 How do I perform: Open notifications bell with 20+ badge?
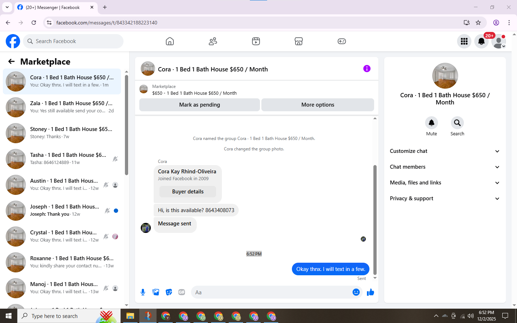tap(481, 41)
